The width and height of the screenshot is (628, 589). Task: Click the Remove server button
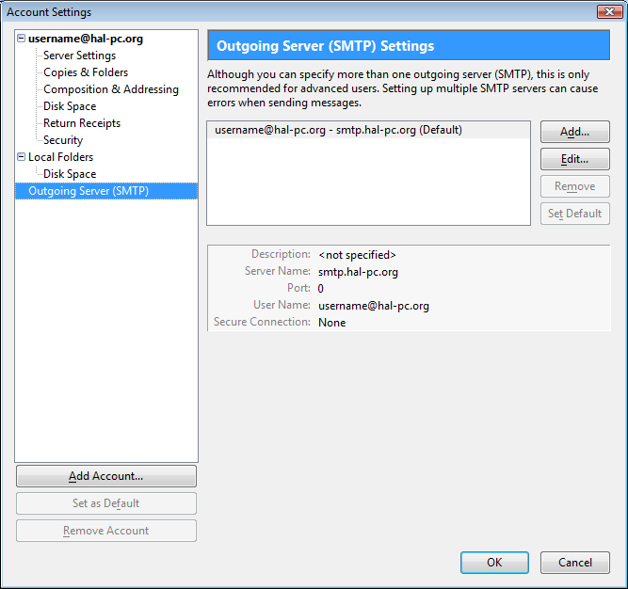tap(574, 186)
